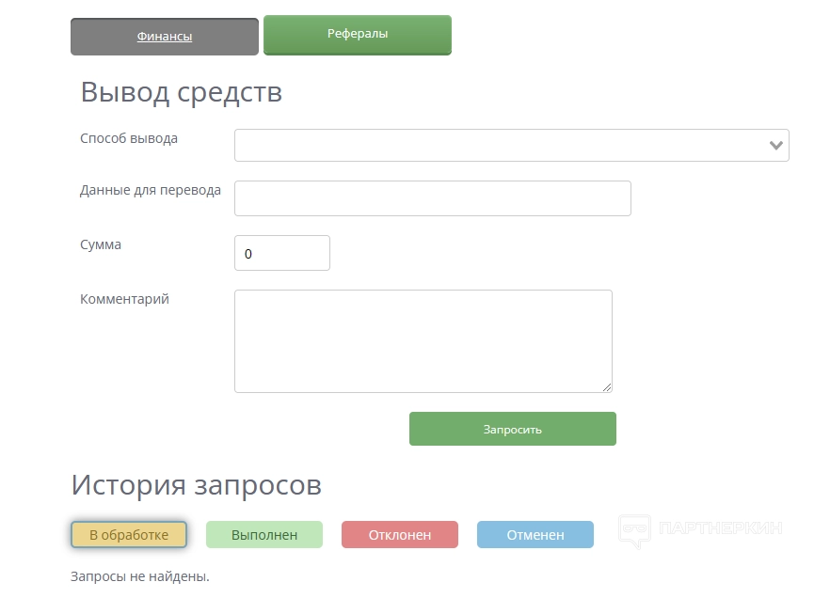Click the Комментарий textarea resize handle
The height and width of the screenshot is (598, 830).
pos(607,387)
